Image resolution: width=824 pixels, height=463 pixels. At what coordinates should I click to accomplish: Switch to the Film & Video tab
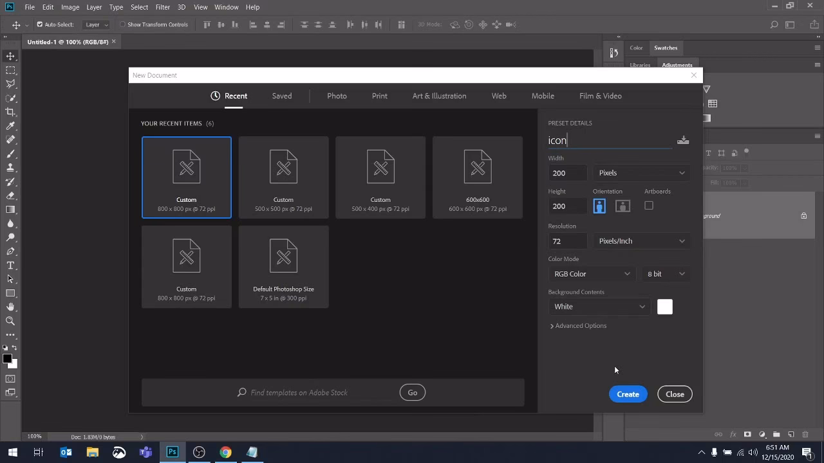click(600, 95)
